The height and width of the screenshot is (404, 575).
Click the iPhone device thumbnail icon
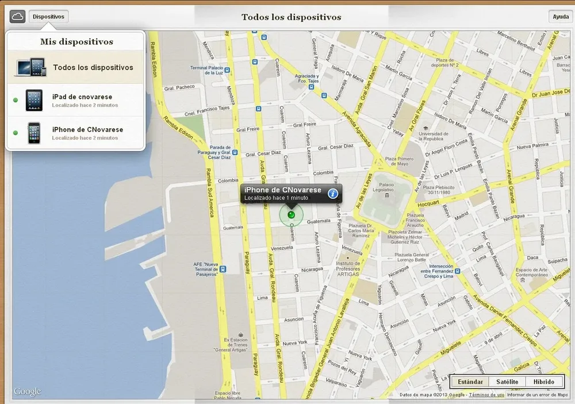pyautogui.click(x=34, y=133)
